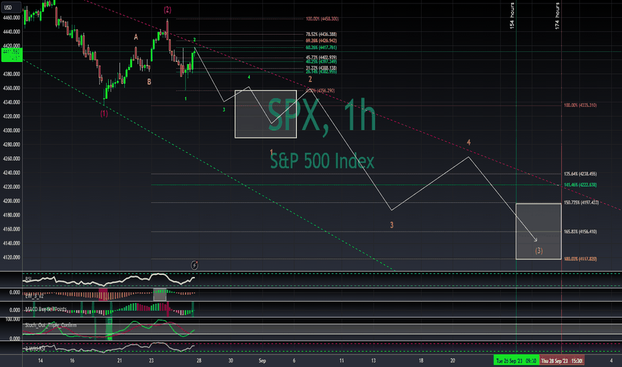Click the orange wave 3 label

pos(392,225)
